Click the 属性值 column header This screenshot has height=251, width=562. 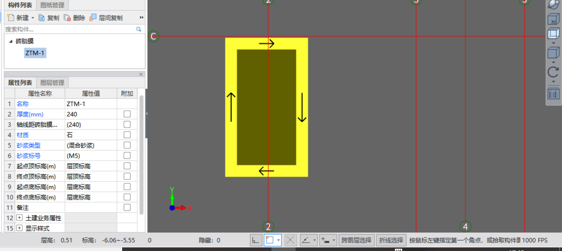[x=91, y=94]
